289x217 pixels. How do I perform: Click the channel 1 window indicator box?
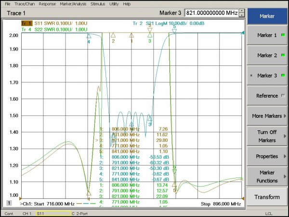tap(9, 203)
